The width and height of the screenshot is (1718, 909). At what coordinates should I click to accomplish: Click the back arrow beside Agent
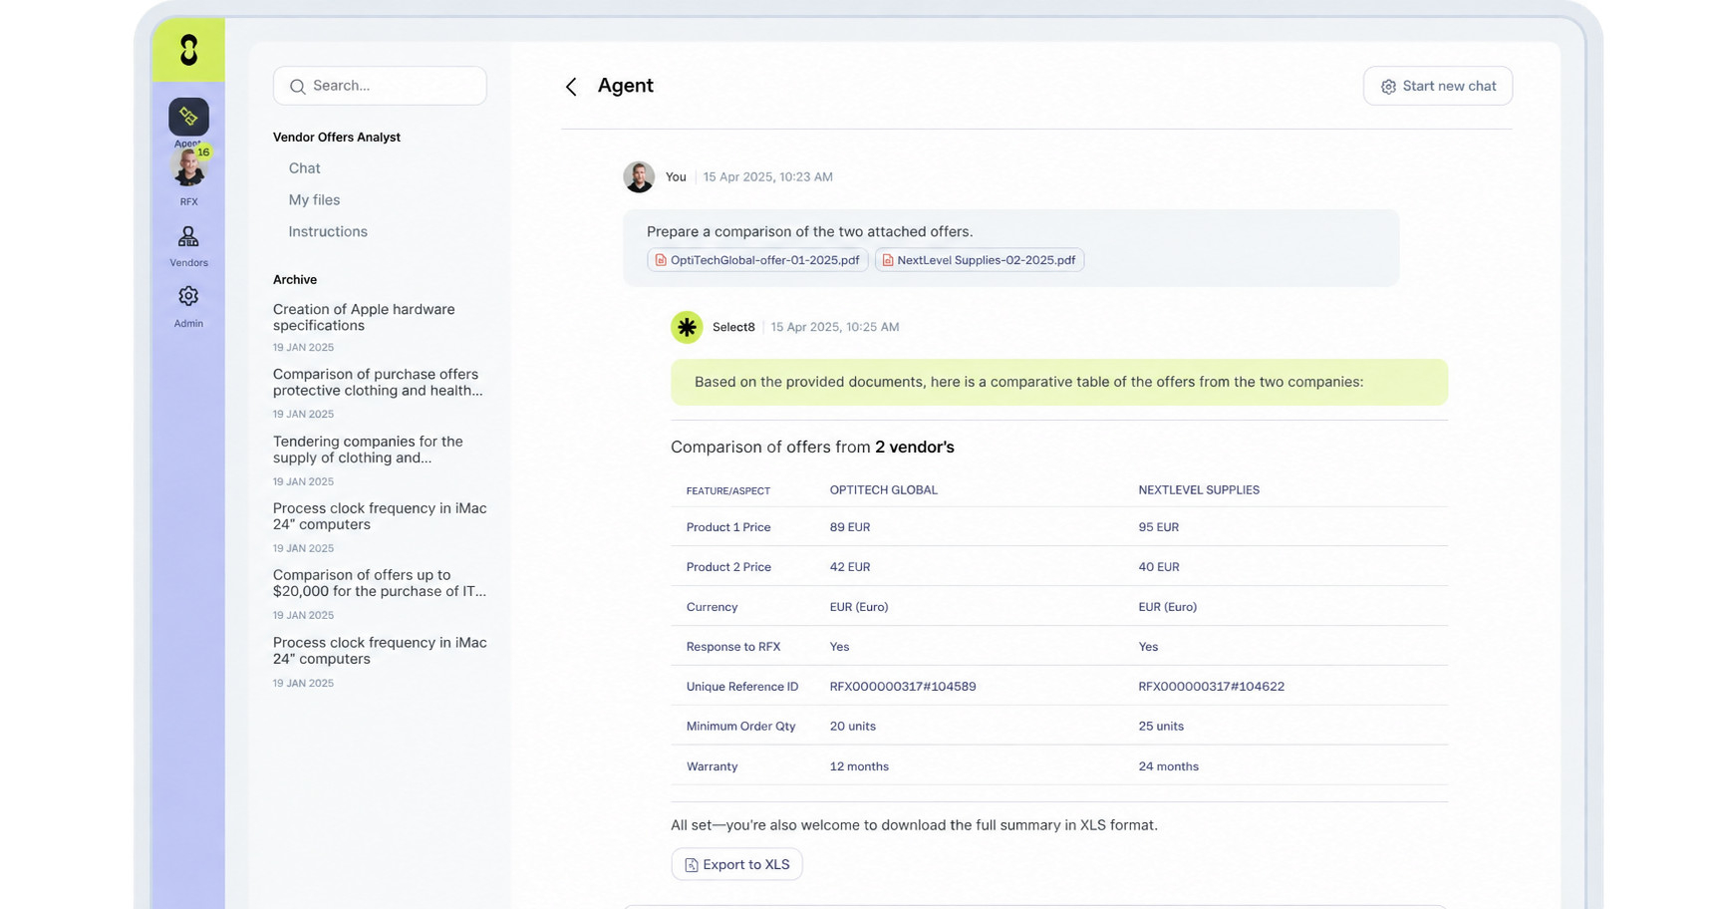pyautogui.click(x=571, y=87)
